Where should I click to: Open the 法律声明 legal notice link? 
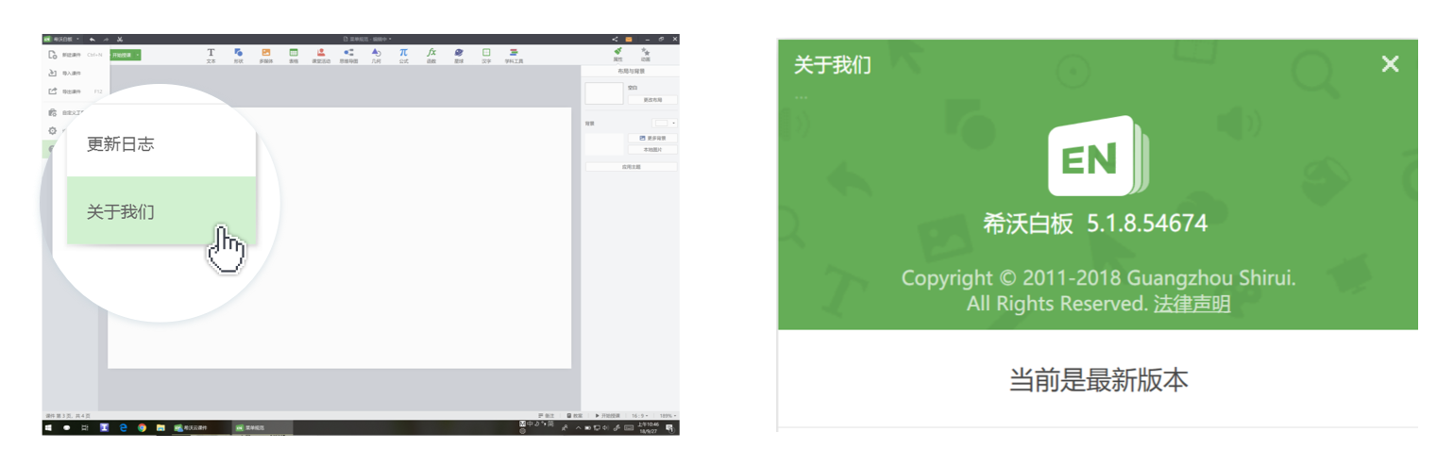tap(1192, 304)
